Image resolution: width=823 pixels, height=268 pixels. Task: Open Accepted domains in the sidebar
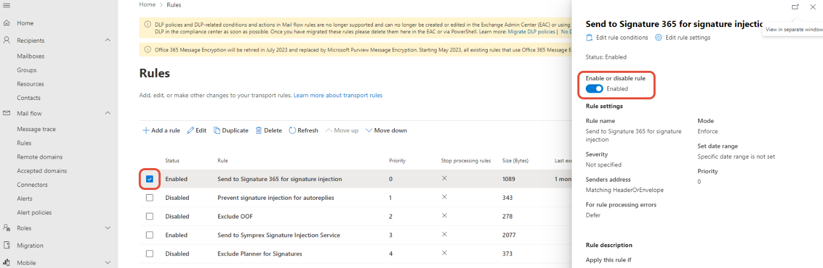42,171
